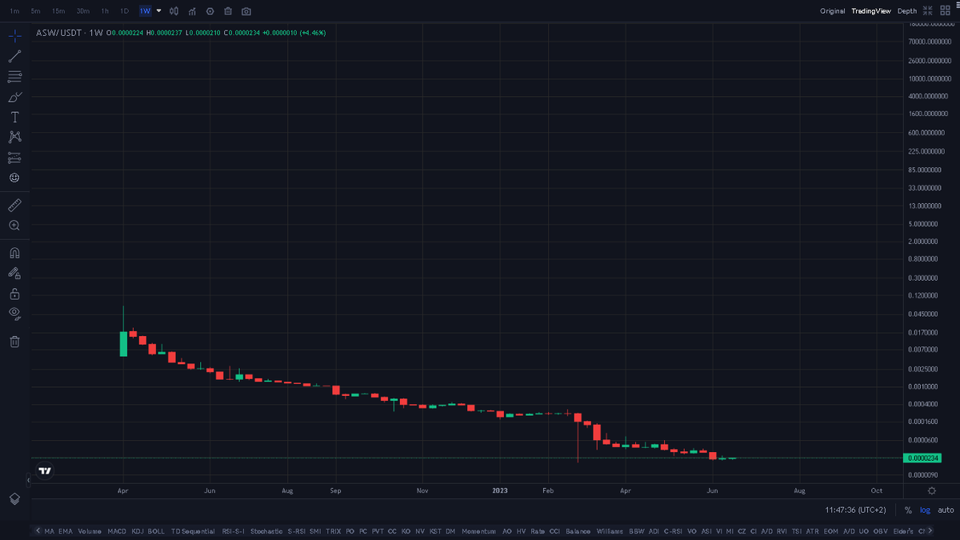Add the MACD indicator

point(118,531)
